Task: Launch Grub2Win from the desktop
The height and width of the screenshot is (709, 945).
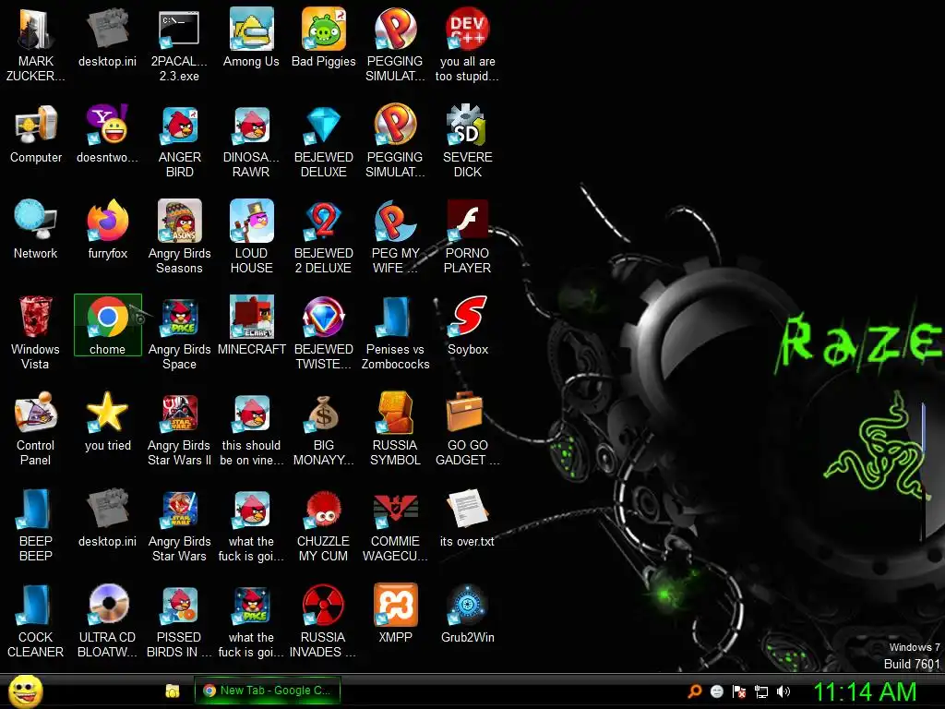Action: tap(467, 613)
